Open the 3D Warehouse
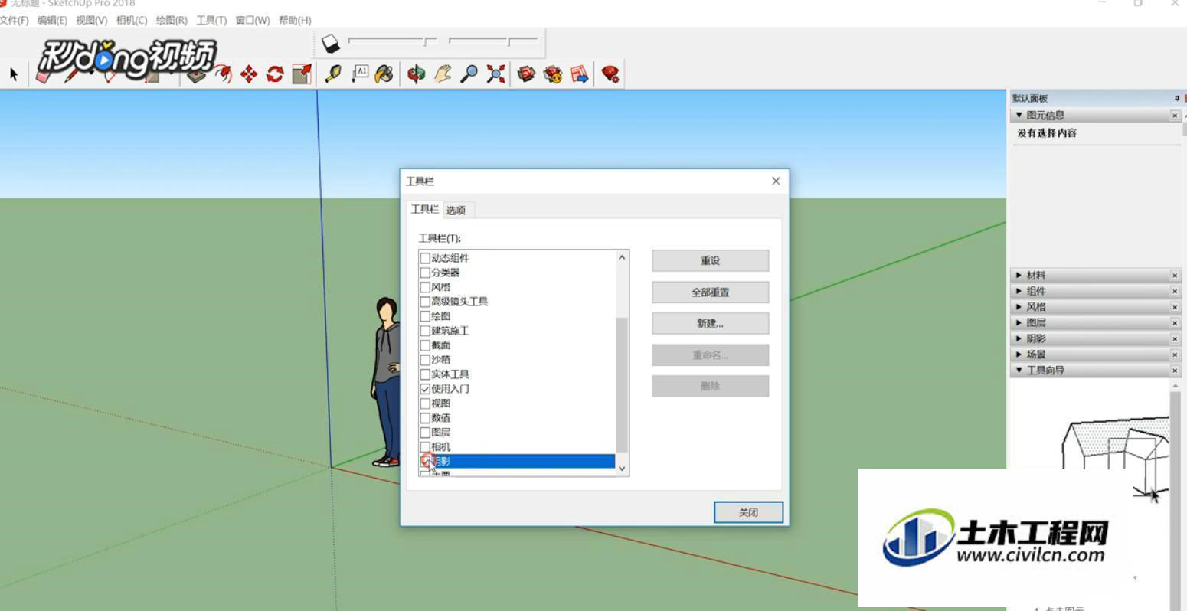The height and width of the screenshot is (611, 1187). (526, 74)
